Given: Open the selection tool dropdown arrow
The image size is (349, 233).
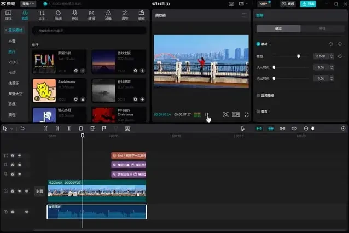Looking at the screenshot, I should click(10, 129).
